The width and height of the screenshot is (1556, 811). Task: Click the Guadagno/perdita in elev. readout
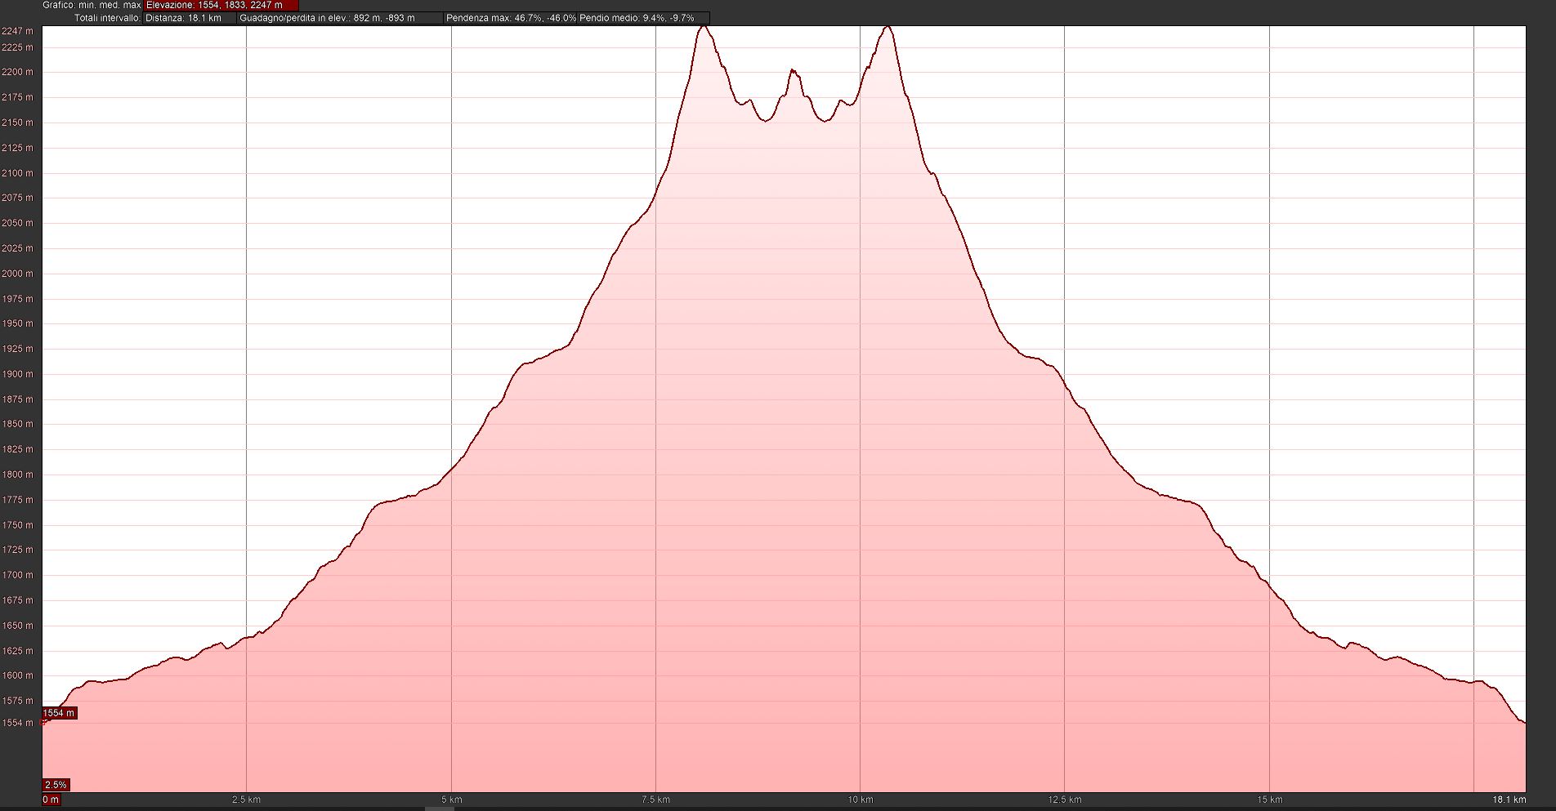point(340,18)
